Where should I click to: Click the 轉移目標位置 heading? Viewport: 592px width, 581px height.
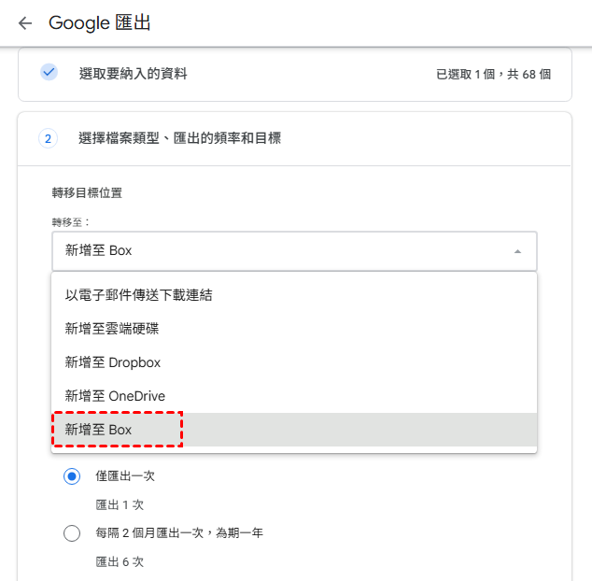tap(87, 193)
